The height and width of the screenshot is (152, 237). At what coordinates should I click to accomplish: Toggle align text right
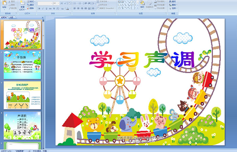[82, 8]
